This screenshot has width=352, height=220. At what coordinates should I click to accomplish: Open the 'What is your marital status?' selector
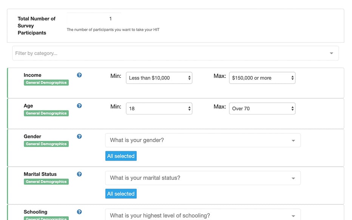[203, 178]
